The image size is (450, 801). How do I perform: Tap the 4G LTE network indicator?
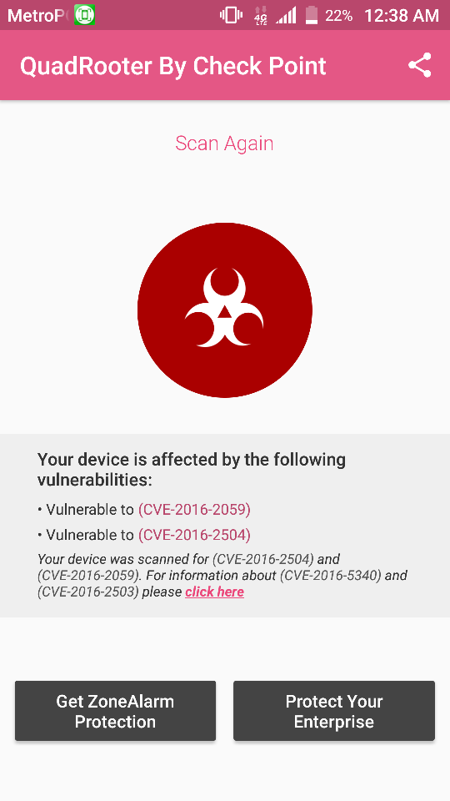point(260,15)
